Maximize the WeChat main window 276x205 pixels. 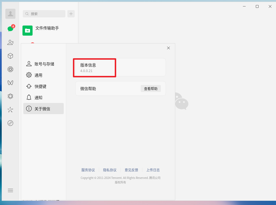pyautogui.click(x=257, y=6)
